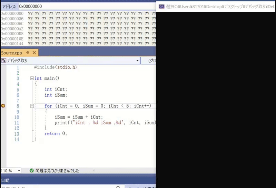Switch to the Source.cpp tab
276x188 pixels.
tap(12, 53)
